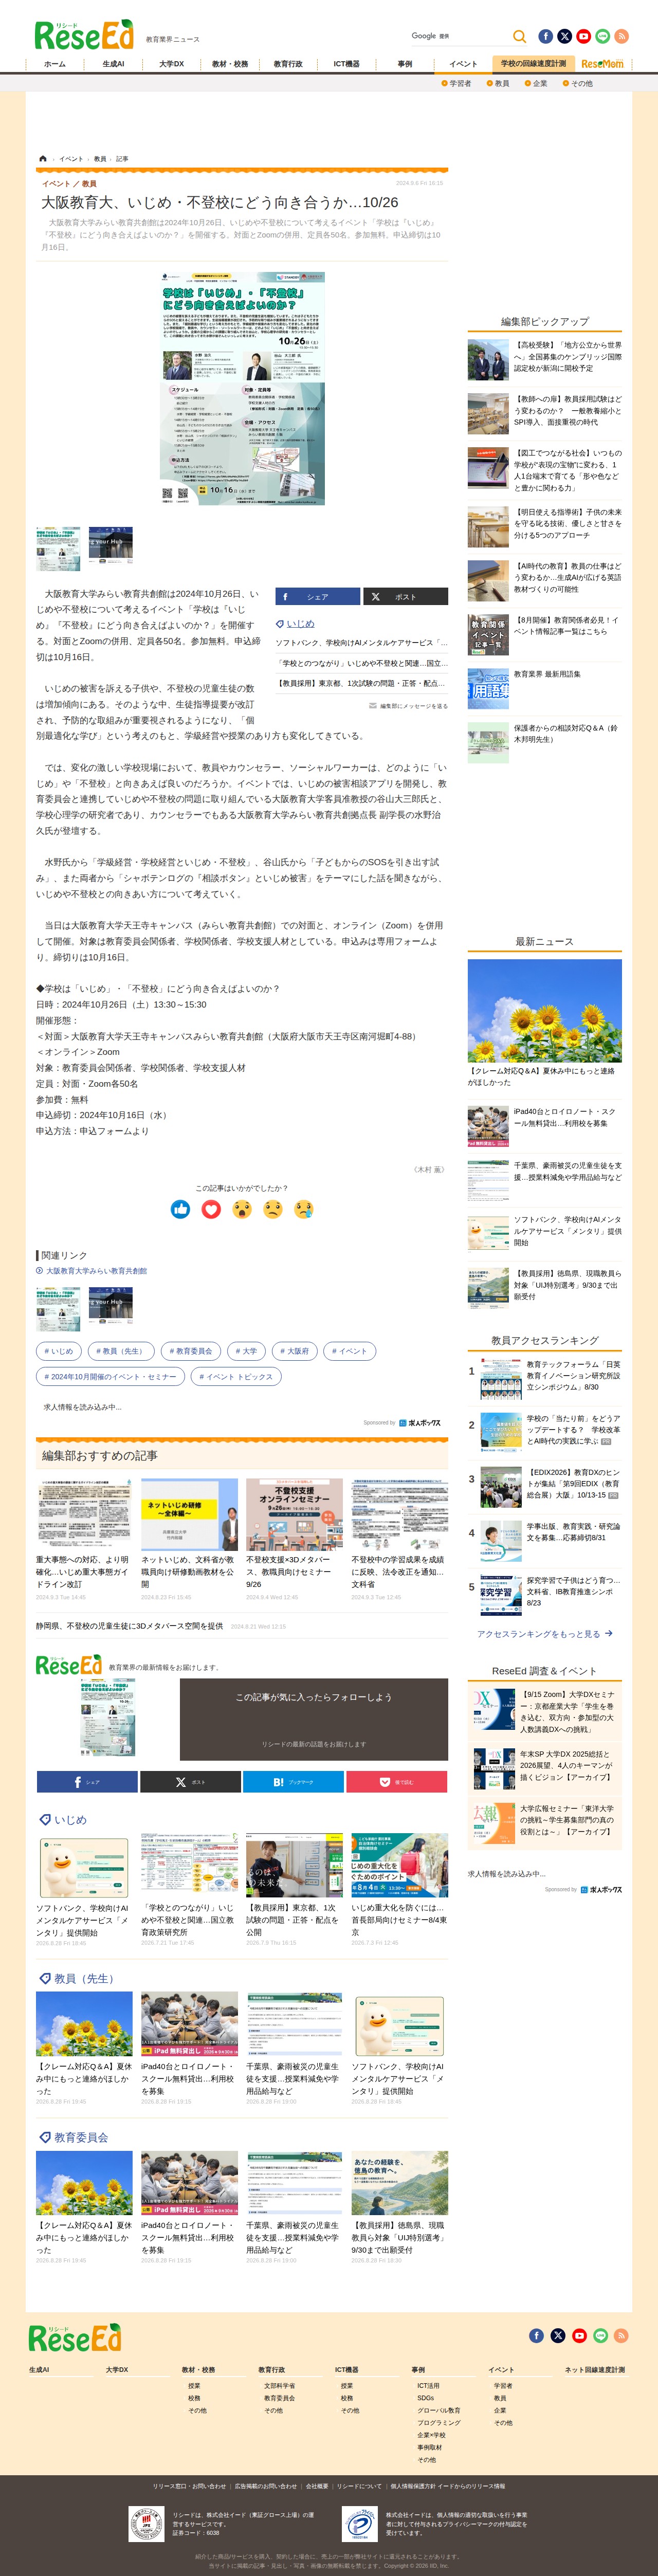This screenshot has width=658, height=2576.
Task: Open the 教育業界 最新用語集 pickup item
Action: pyautogui.click(x=545, y=688)
